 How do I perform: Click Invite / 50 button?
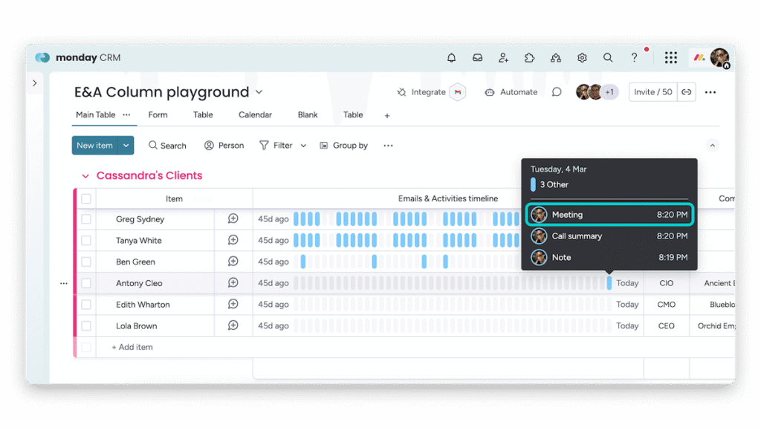(652, 92)
